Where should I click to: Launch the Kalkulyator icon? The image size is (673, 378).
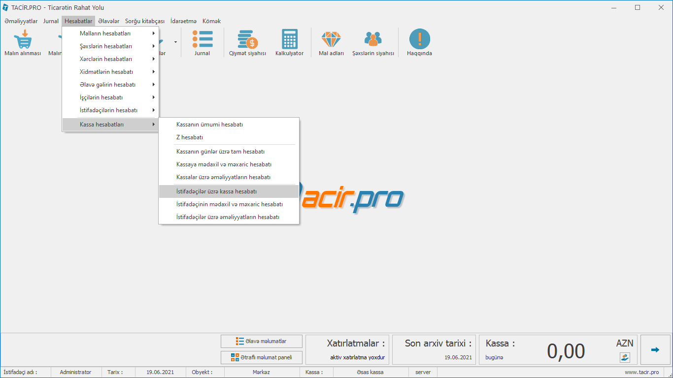pyautogui.click(x=289, y=39)
